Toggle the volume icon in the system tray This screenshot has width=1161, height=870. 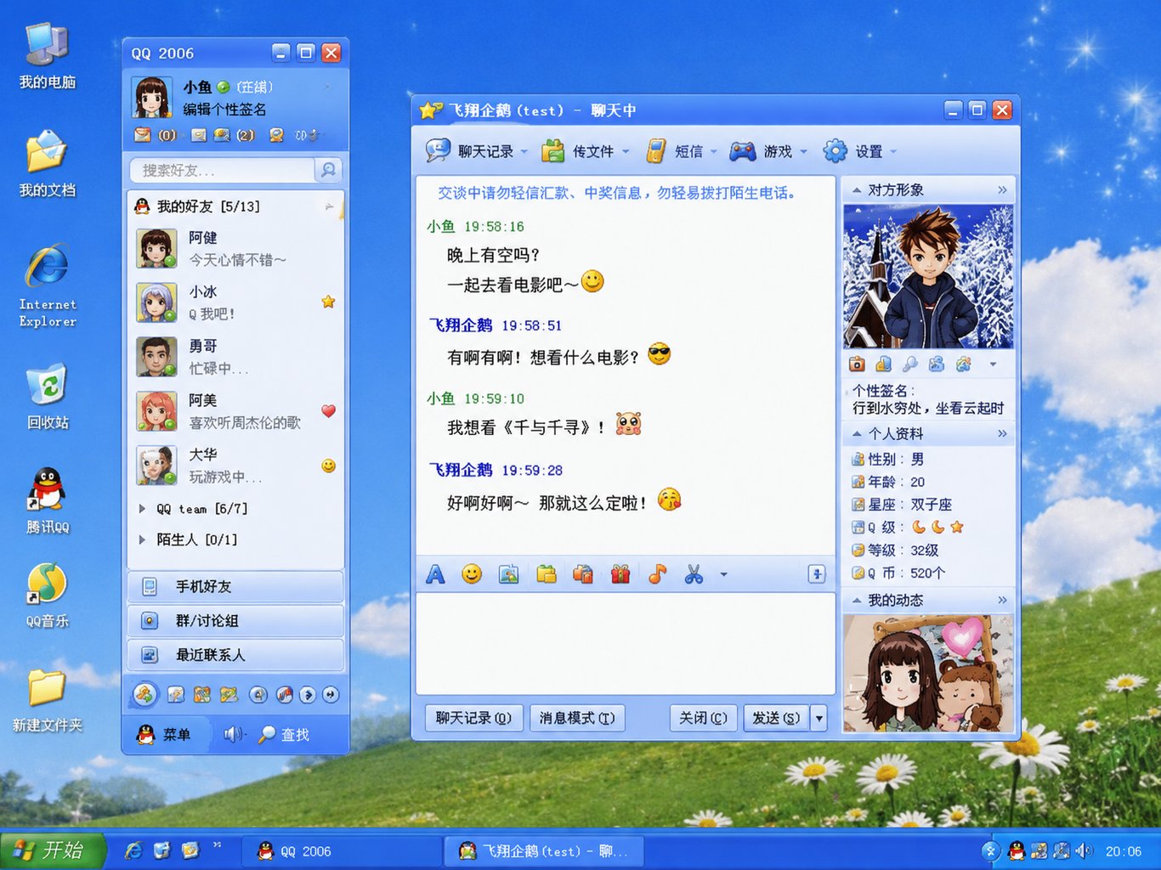(1084, 850)
